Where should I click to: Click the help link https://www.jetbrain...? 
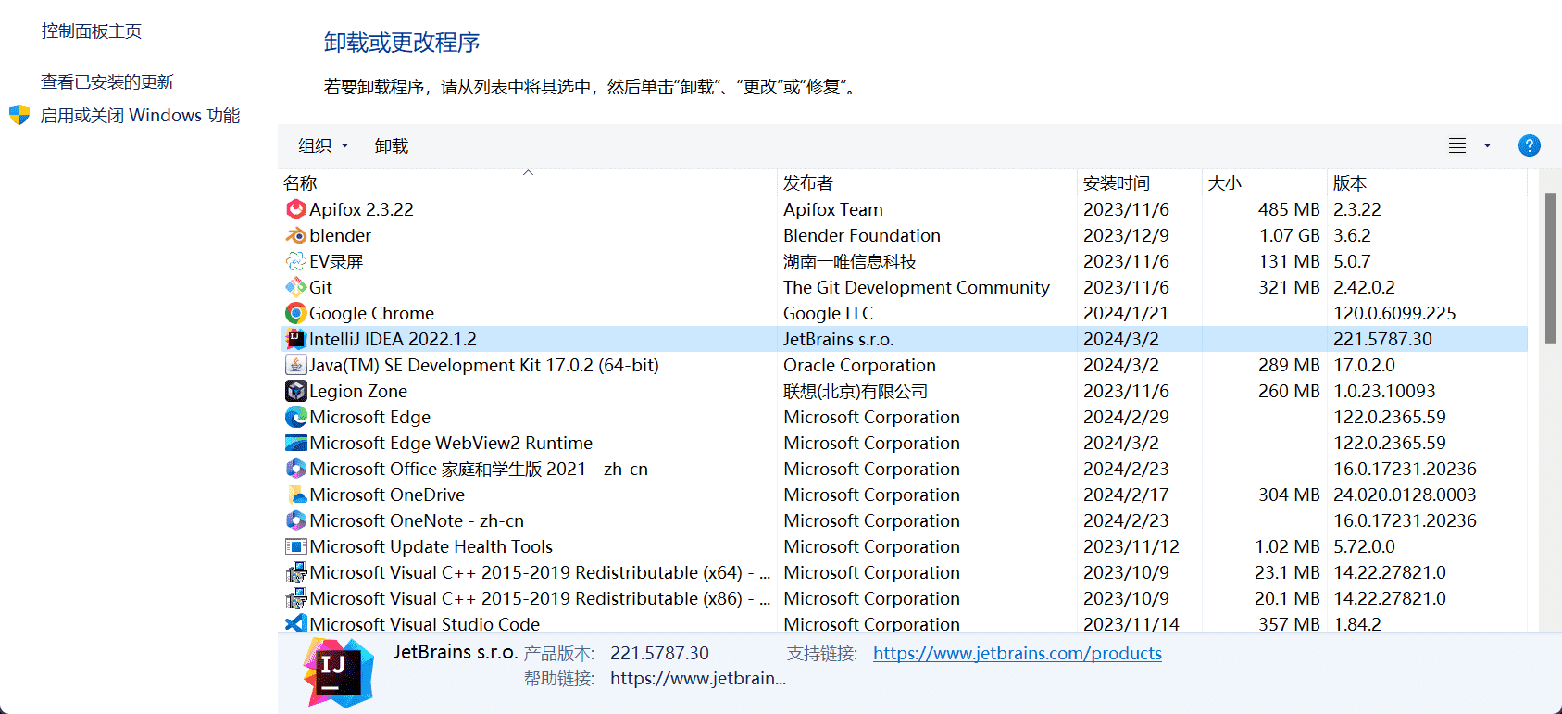[x=698, y=678]
